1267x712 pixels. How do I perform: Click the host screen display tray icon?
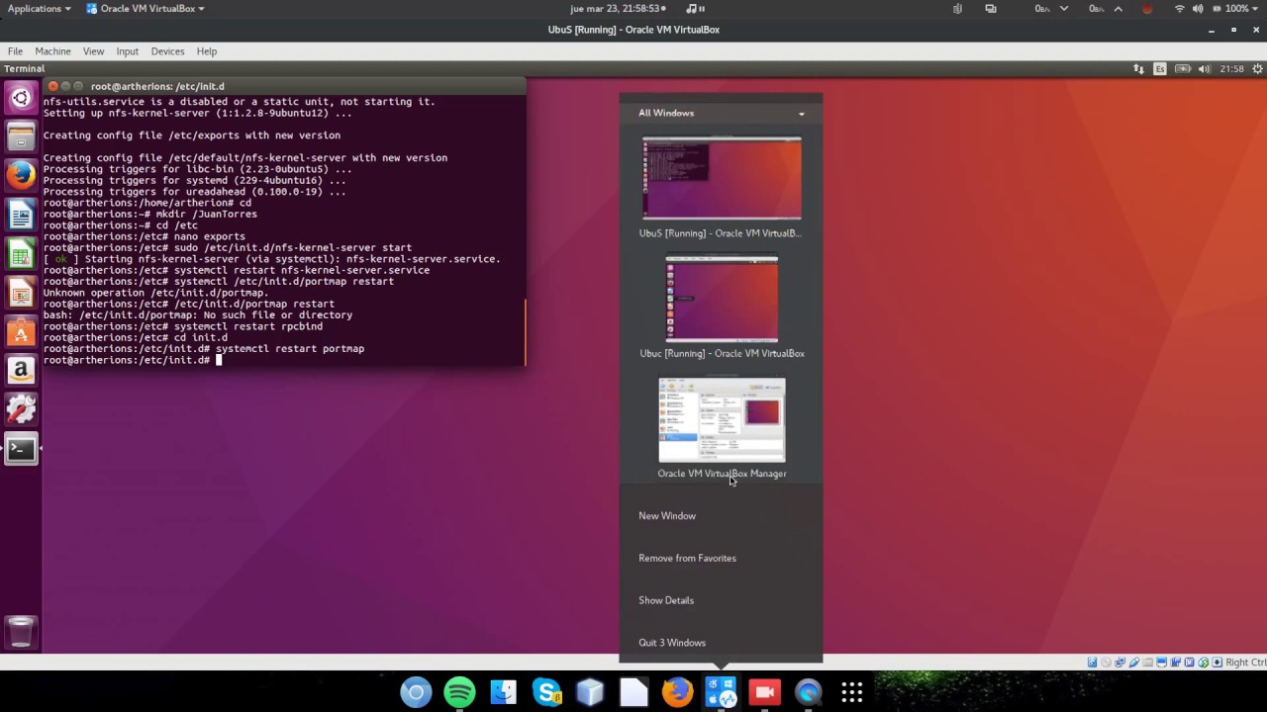coord(991,9)
